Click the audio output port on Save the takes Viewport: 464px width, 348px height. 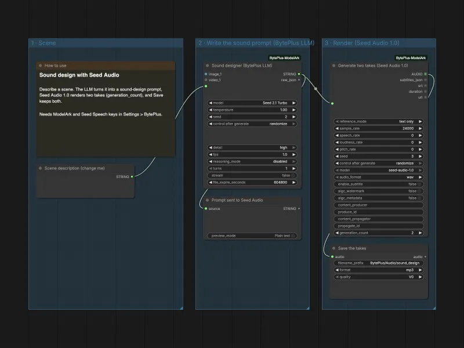coord(426,257)
